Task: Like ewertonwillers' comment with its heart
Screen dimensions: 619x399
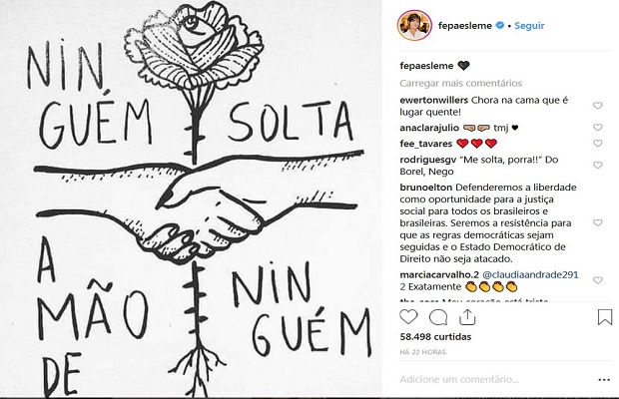Action: [x=598, y=106]
